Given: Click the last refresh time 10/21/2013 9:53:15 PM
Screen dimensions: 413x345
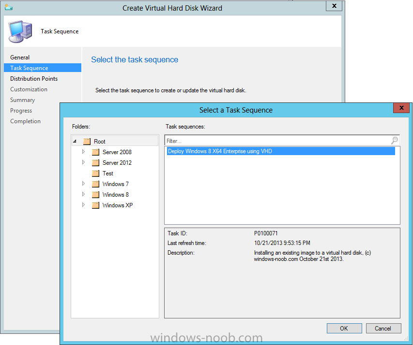Looking at the screenshot, I should pos(282,243).
